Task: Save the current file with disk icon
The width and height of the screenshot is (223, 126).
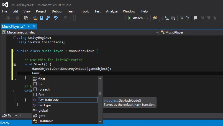Action: point(41,18)
